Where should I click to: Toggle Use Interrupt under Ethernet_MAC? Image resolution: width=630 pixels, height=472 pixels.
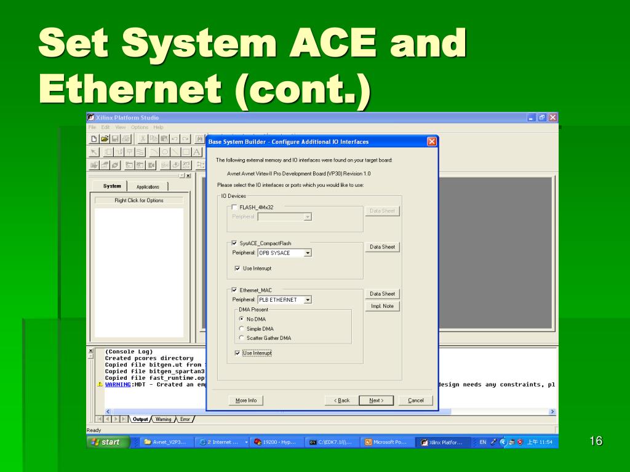(x=237, y=353)
